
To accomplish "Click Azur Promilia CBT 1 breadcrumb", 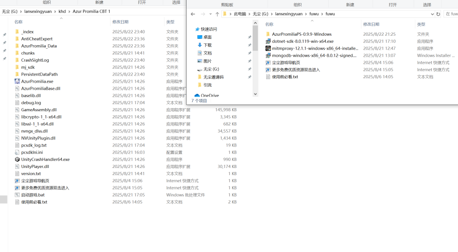I will coord(91,11).
